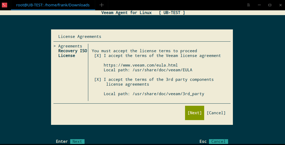Click the Veeam Agent for Linux header
This screenshot has height=145, width=285.
(126, 13)
